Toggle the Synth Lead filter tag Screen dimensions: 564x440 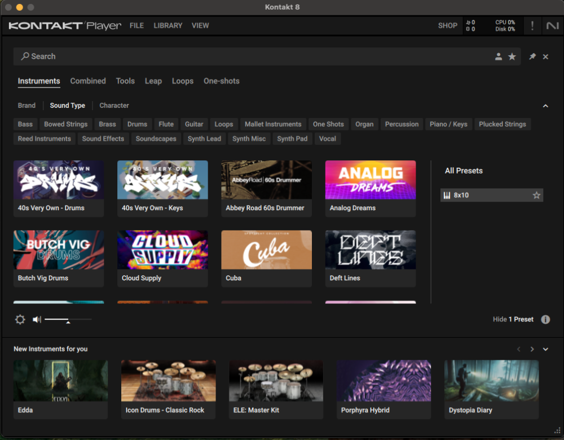click(x=204, y=139)
